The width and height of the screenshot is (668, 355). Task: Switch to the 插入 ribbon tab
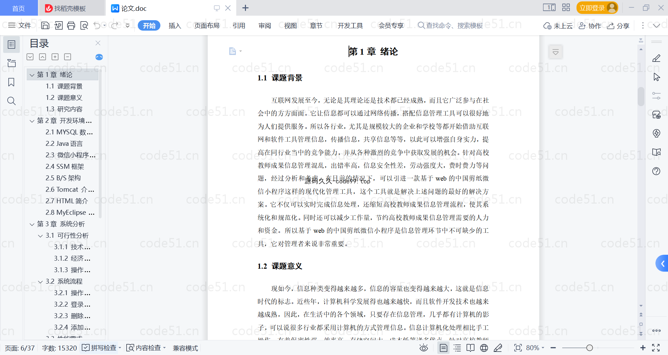[x=175, y=25]
